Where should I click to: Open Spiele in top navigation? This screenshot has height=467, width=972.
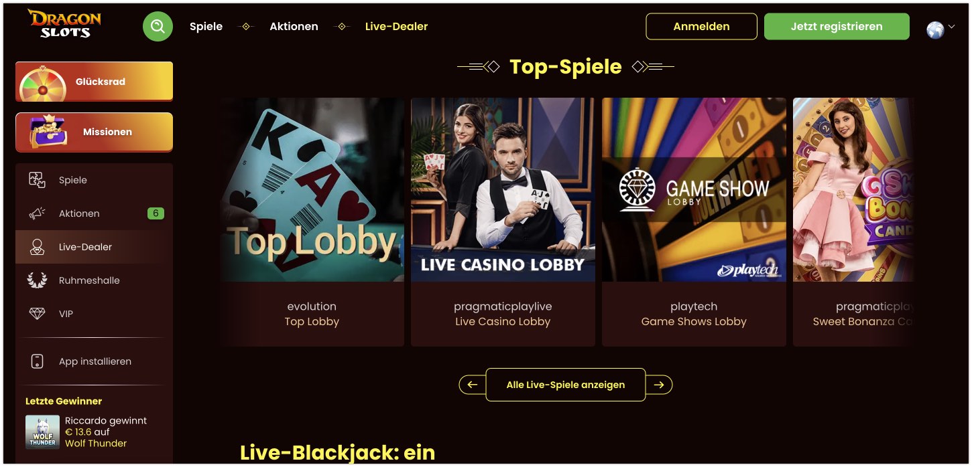click(x=206, y=27)
